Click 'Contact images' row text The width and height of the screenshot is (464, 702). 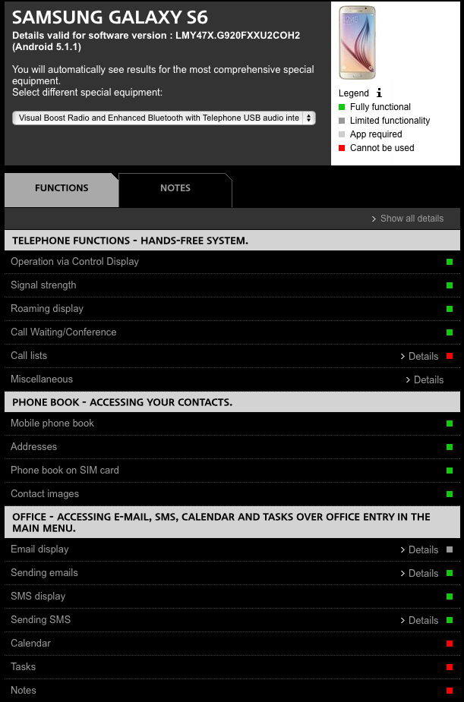(45, 494)
